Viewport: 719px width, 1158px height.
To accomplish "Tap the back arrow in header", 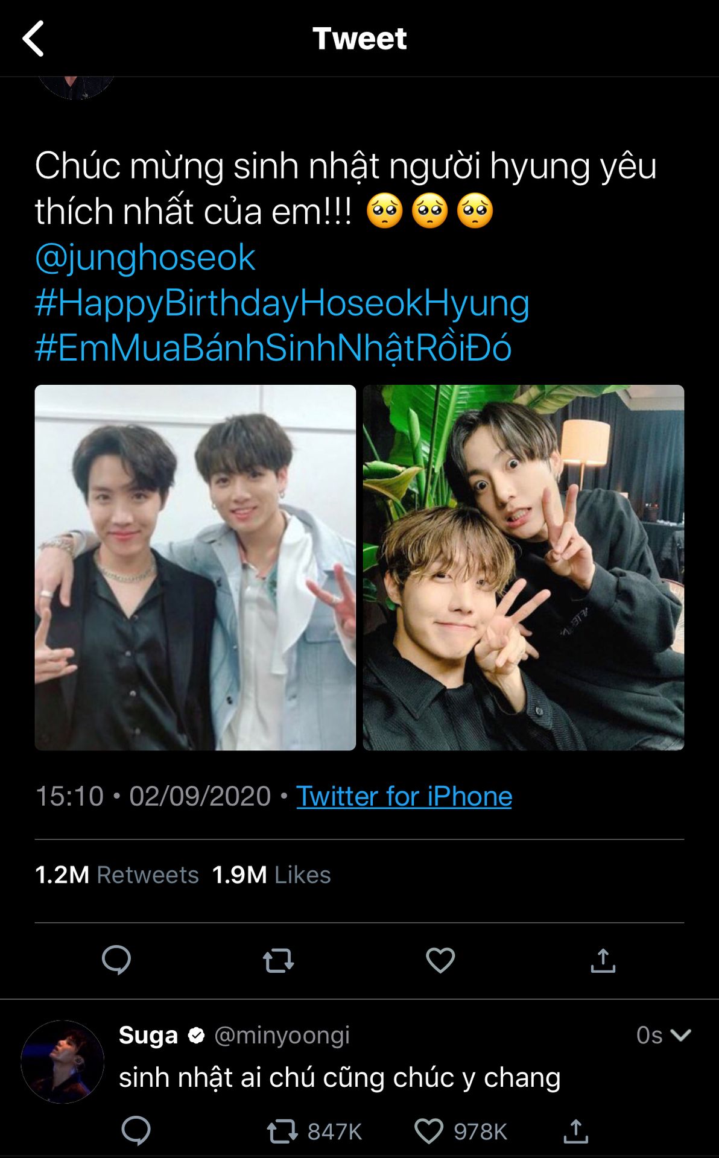I will coord(33,39).
